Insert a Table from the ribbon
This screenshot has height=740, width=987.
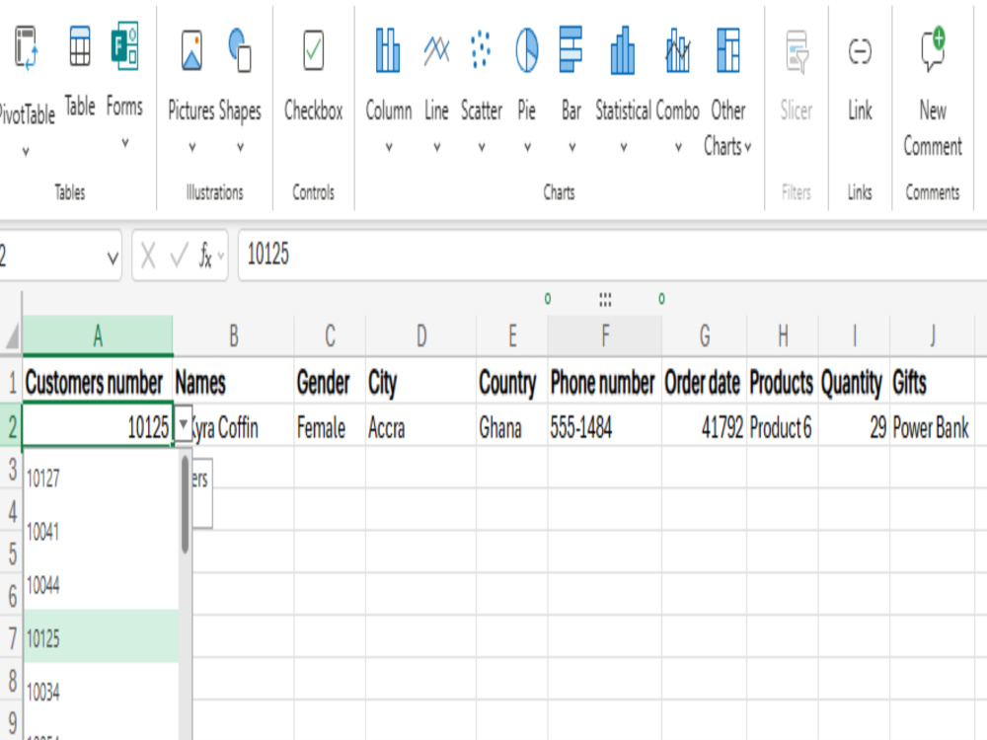pos(80,46)
